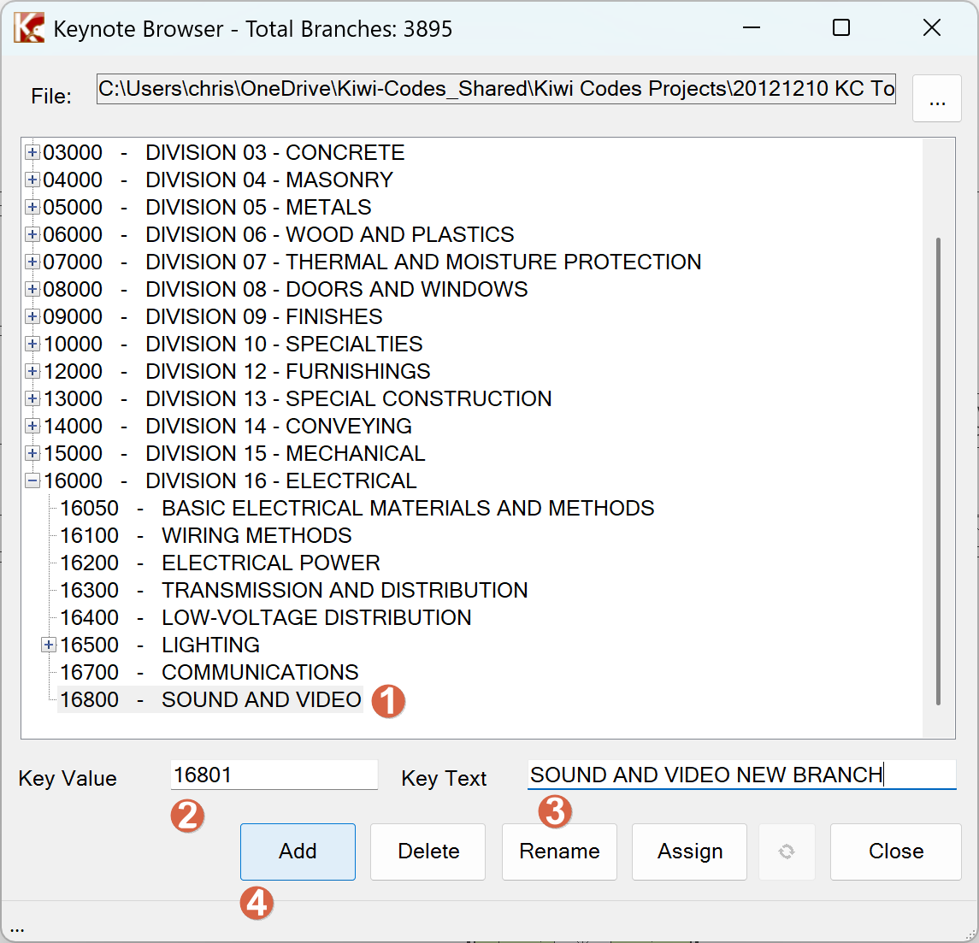979x943 pixels.
Task: Click the Assign button
Action: (x=689, y=852)
